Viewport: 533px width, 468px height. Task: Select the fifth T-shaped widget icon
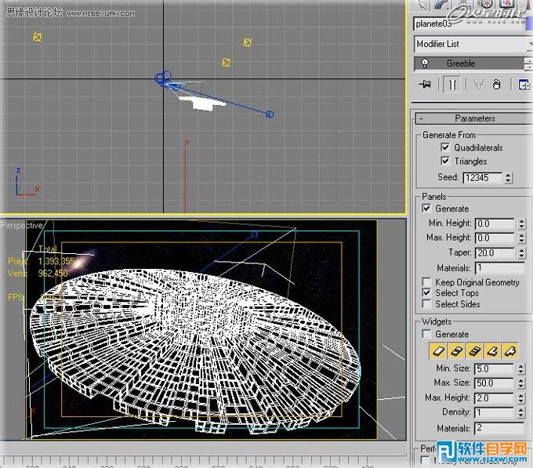(510, 350)
